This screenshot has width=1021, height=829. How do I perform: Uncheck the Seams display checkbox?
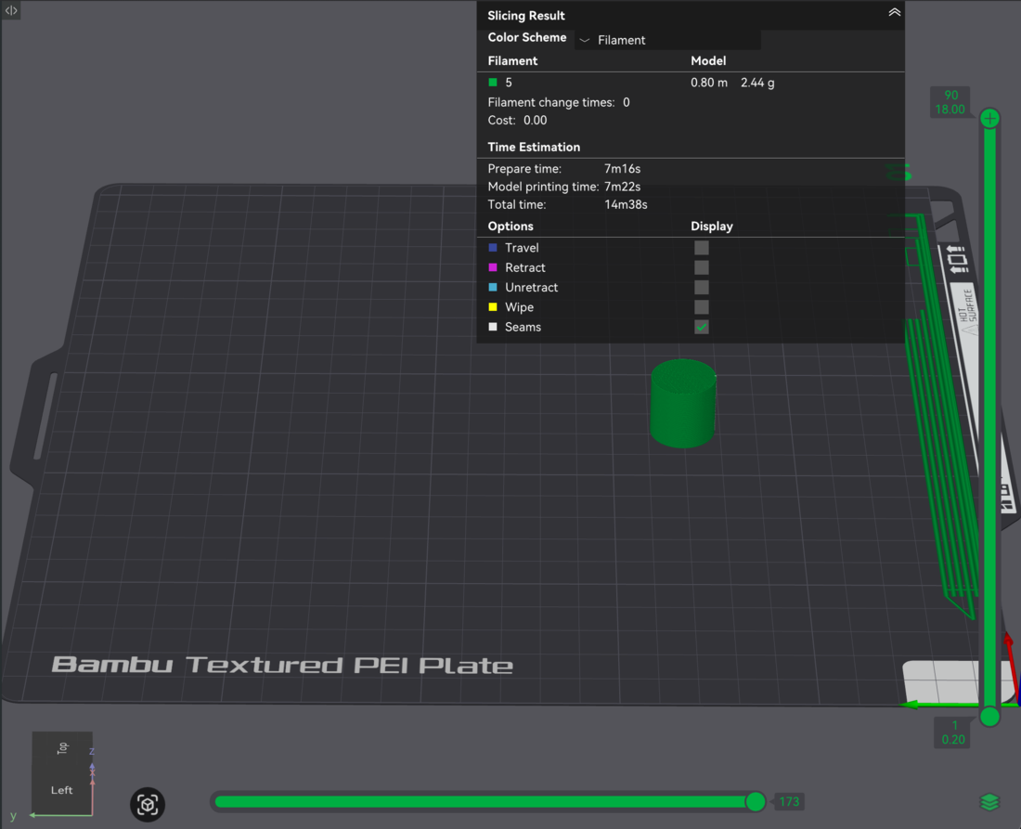tap(702, 327)
